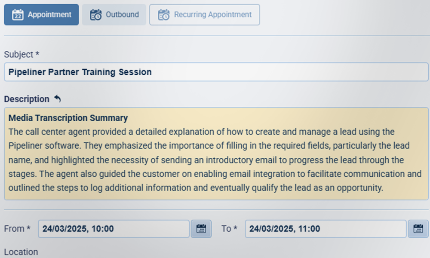Click the Description field label

pos(27,99)
